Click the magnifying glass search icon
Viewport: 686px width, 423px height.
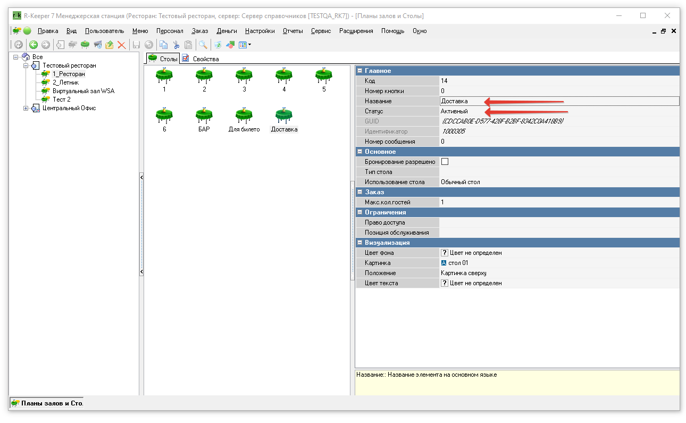point(203,45)
